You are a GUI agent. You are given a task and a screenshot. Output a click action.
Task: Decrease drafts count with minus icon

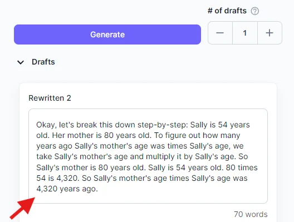click(x=220, y=33)
